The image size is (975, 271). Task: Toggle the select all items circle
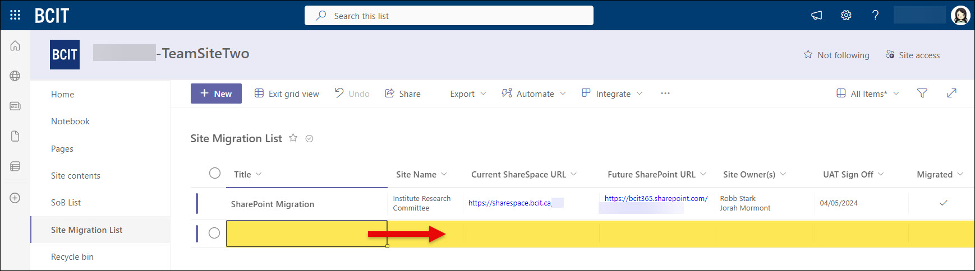[215, 173]
